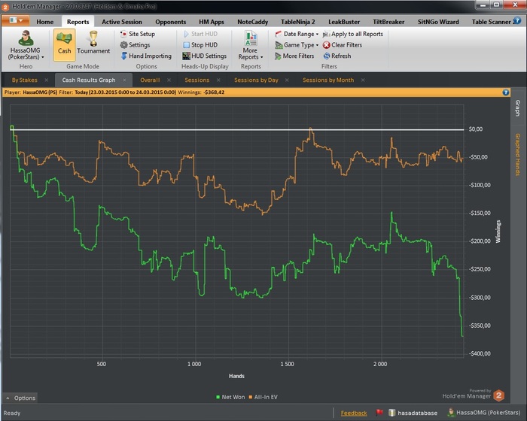
Task: Click the 1 000 hands axis label
Action: 194,365
